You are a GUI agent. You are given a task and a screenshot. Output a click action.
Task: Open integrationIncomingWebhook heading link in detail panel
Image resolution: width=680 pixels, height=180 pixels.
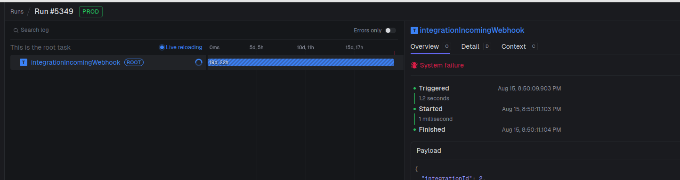(472, 30)
